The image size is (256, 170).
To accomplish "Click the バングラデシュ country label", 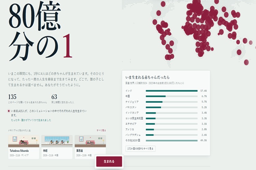I will pos(133,135).
